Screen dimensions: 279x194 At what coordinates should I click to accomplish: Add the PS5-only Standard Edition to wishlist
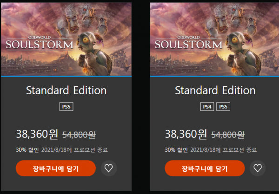pos(109,168)
